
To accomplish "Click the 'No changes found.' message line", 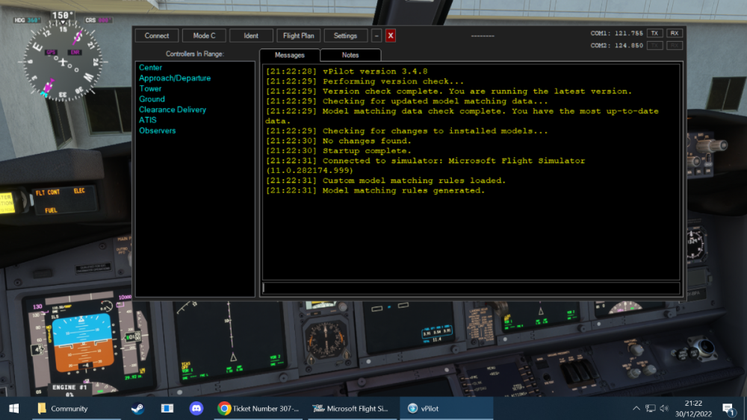I will [338, 141].
